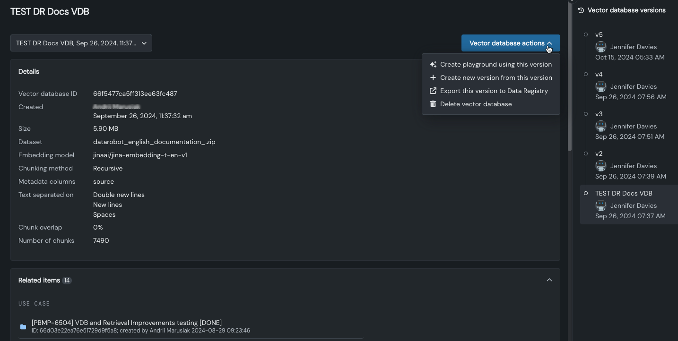Open the vector database version selector dropdown
The width and height of the screenshot is (678, 341).
point(81,43)
